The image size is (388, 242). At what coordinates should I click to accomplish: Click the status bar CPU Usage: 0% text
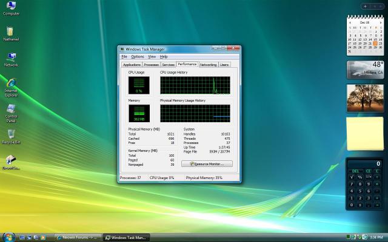click(x=162, y=177)
